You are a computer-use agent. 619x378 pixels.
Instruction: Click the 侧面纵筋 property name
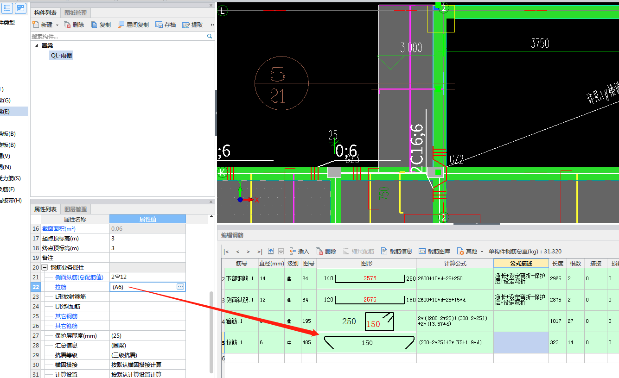[x=79, y=277]
